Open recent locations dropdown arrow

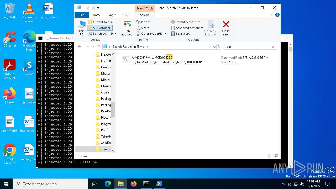pyautogui.click(x=93, y=47)
